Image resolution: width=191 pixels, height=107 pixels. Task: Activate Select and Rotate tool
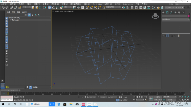[x=53, y=8]
